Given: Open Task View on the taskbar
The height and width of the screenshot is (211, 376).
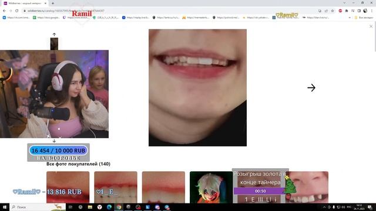Looking at the screenshot, I should click(70, 207).
